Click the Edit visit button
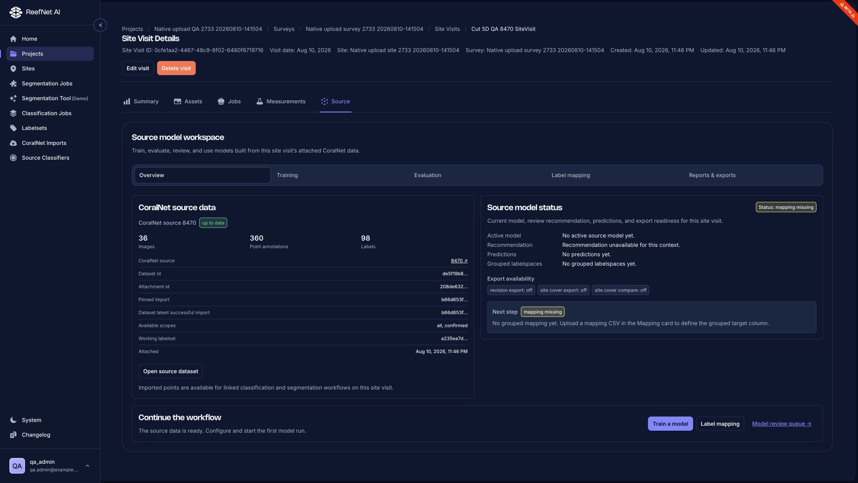 [x=138, y=68]
